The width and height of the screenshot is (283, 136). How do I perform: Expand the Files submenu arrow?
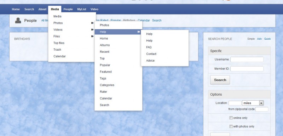click(x=92, y=36)
